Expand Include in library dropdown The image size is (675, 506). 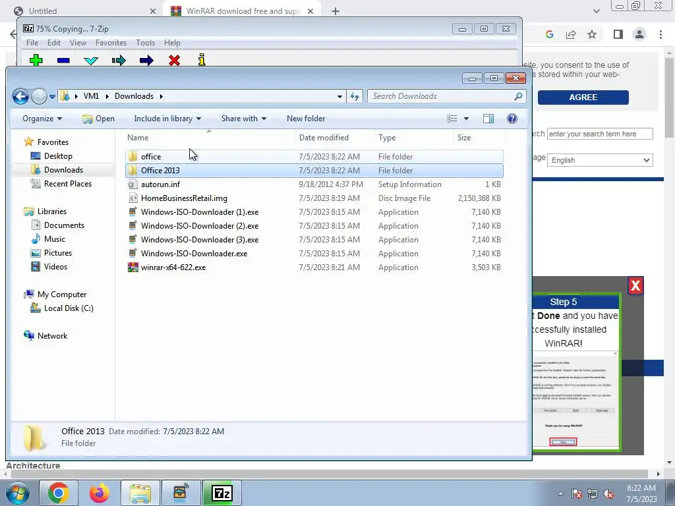pos(167,119)
